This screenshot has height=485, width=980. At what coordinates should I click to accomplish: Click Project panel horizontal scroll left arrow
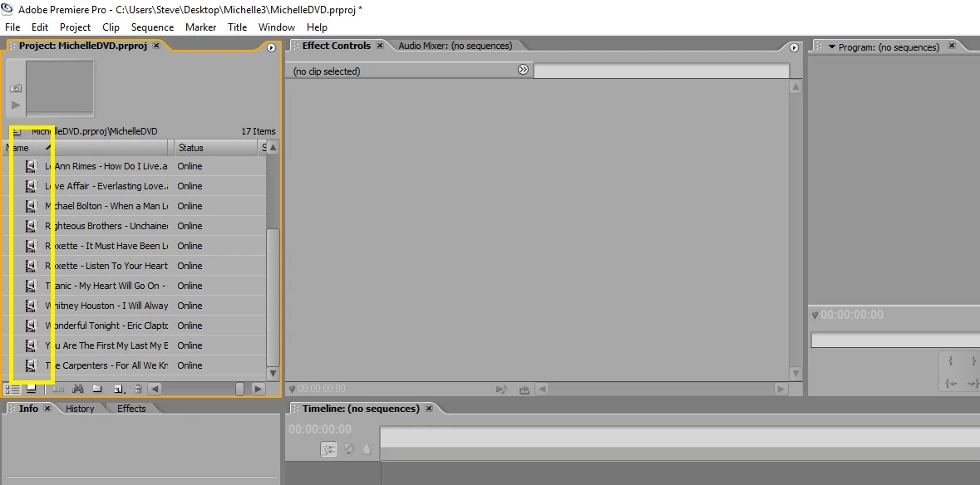click(x=155, y=389)
